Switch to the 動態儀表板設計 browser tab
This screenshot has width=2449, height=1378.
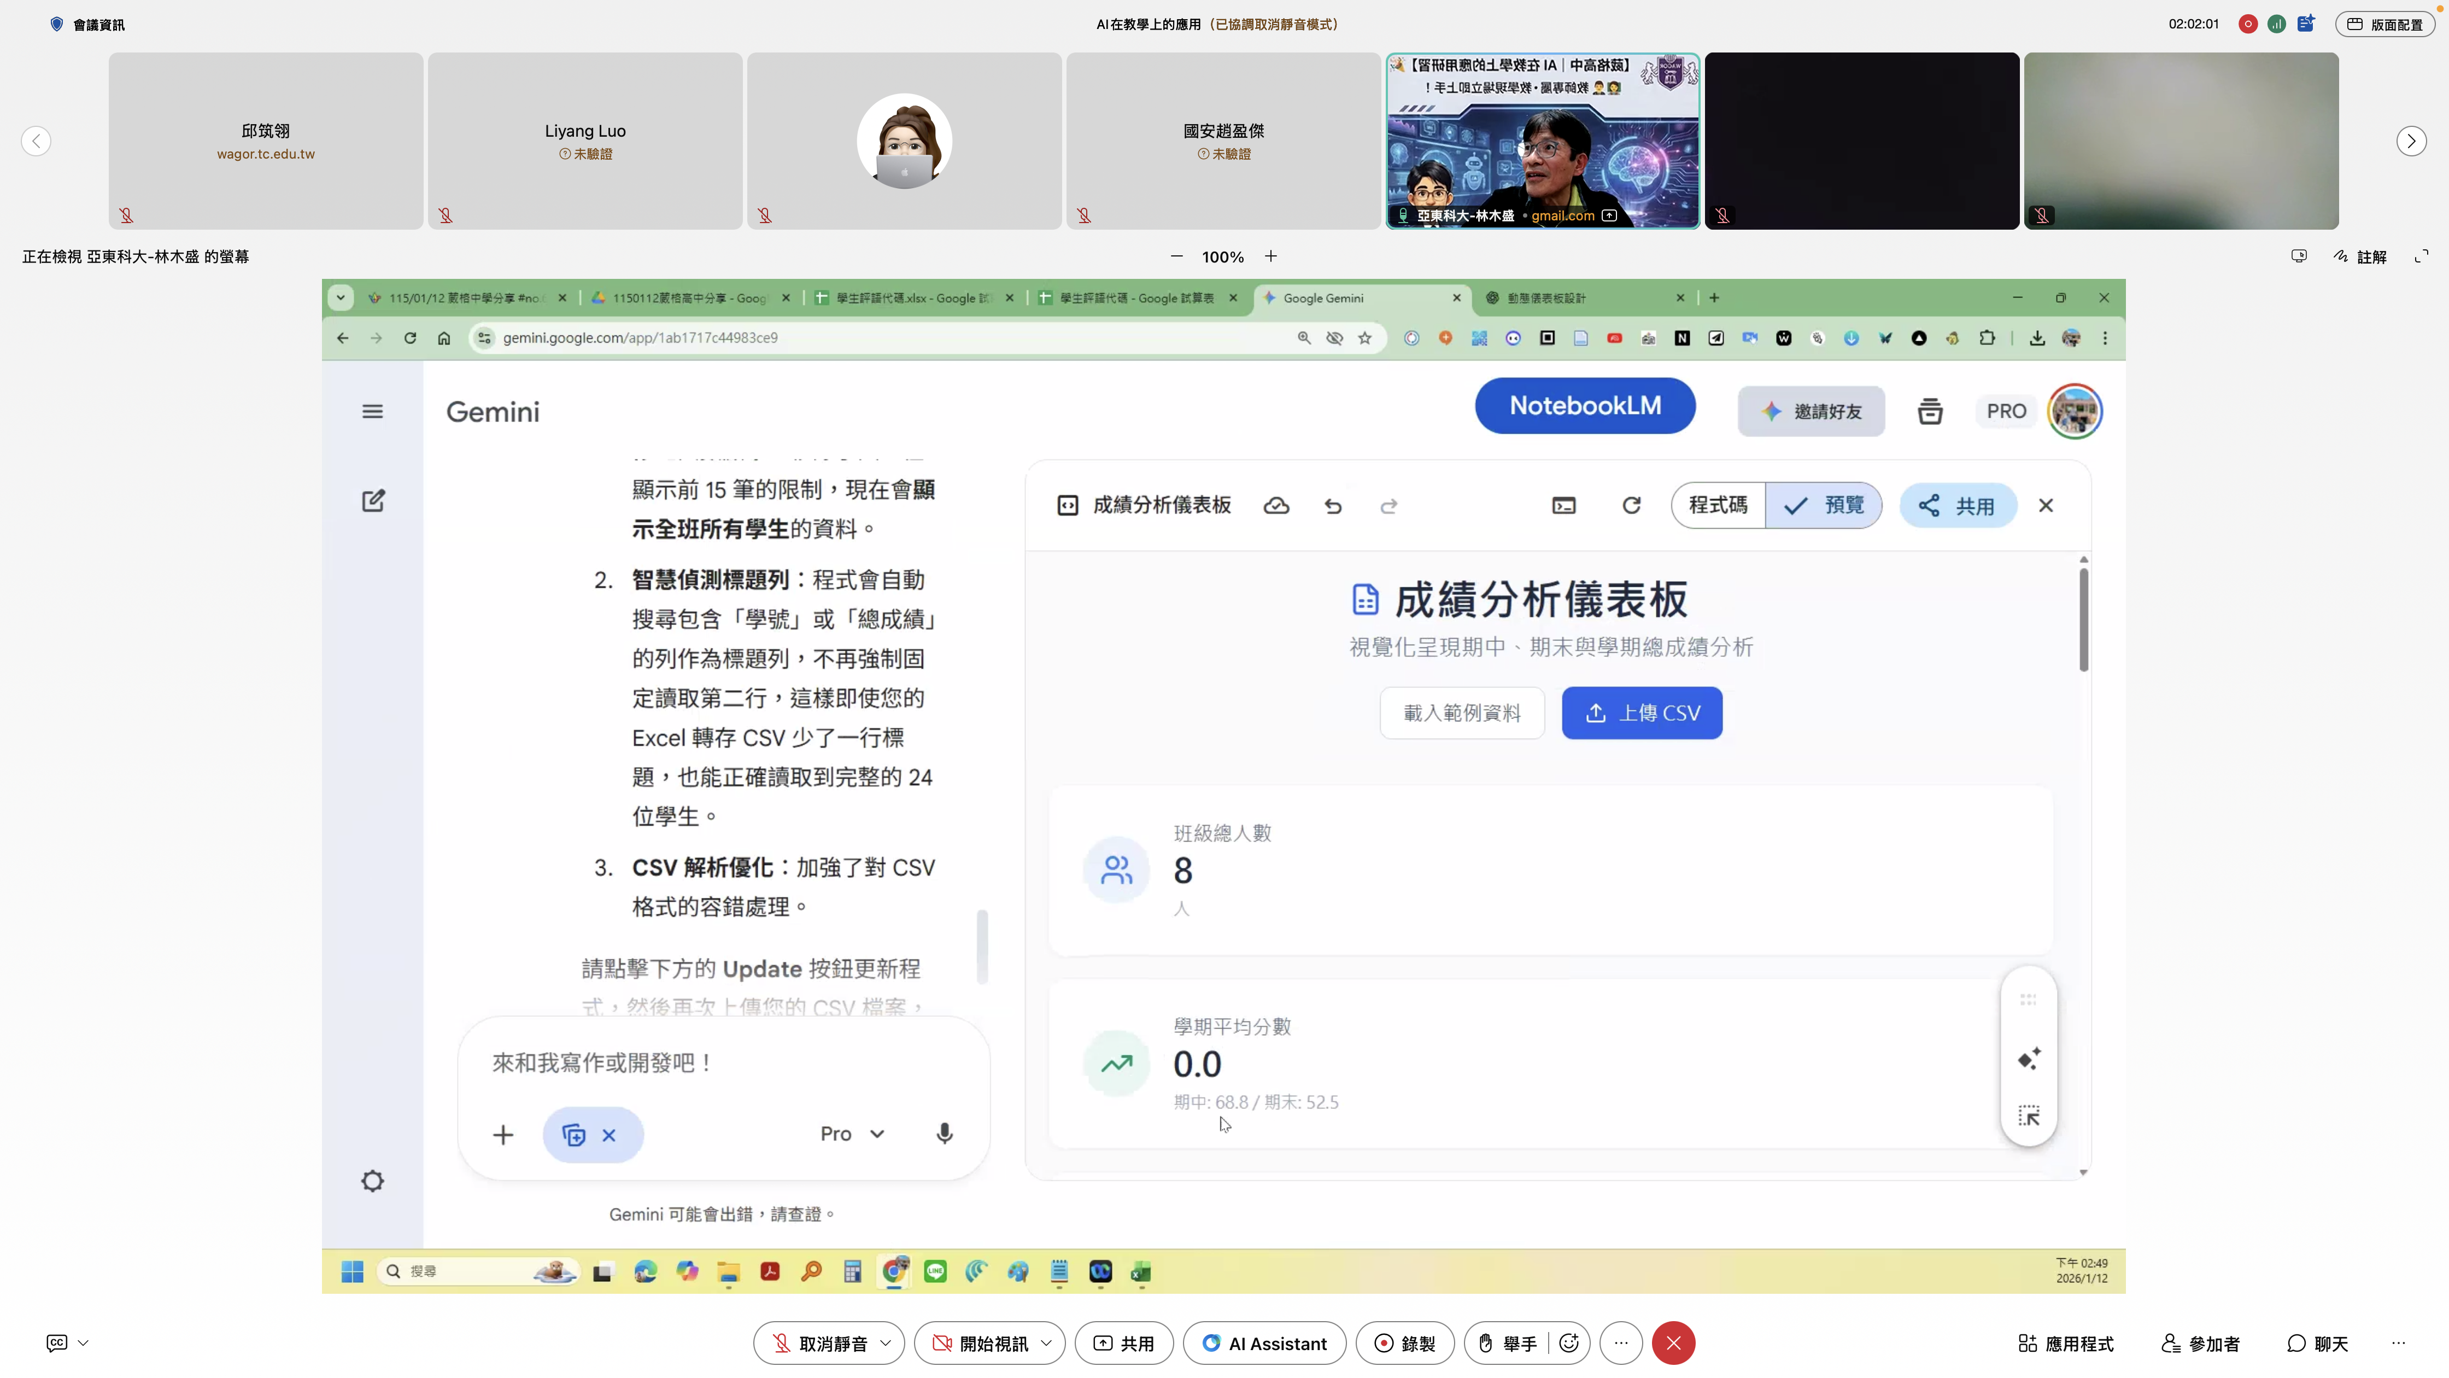click(1578, 297)
